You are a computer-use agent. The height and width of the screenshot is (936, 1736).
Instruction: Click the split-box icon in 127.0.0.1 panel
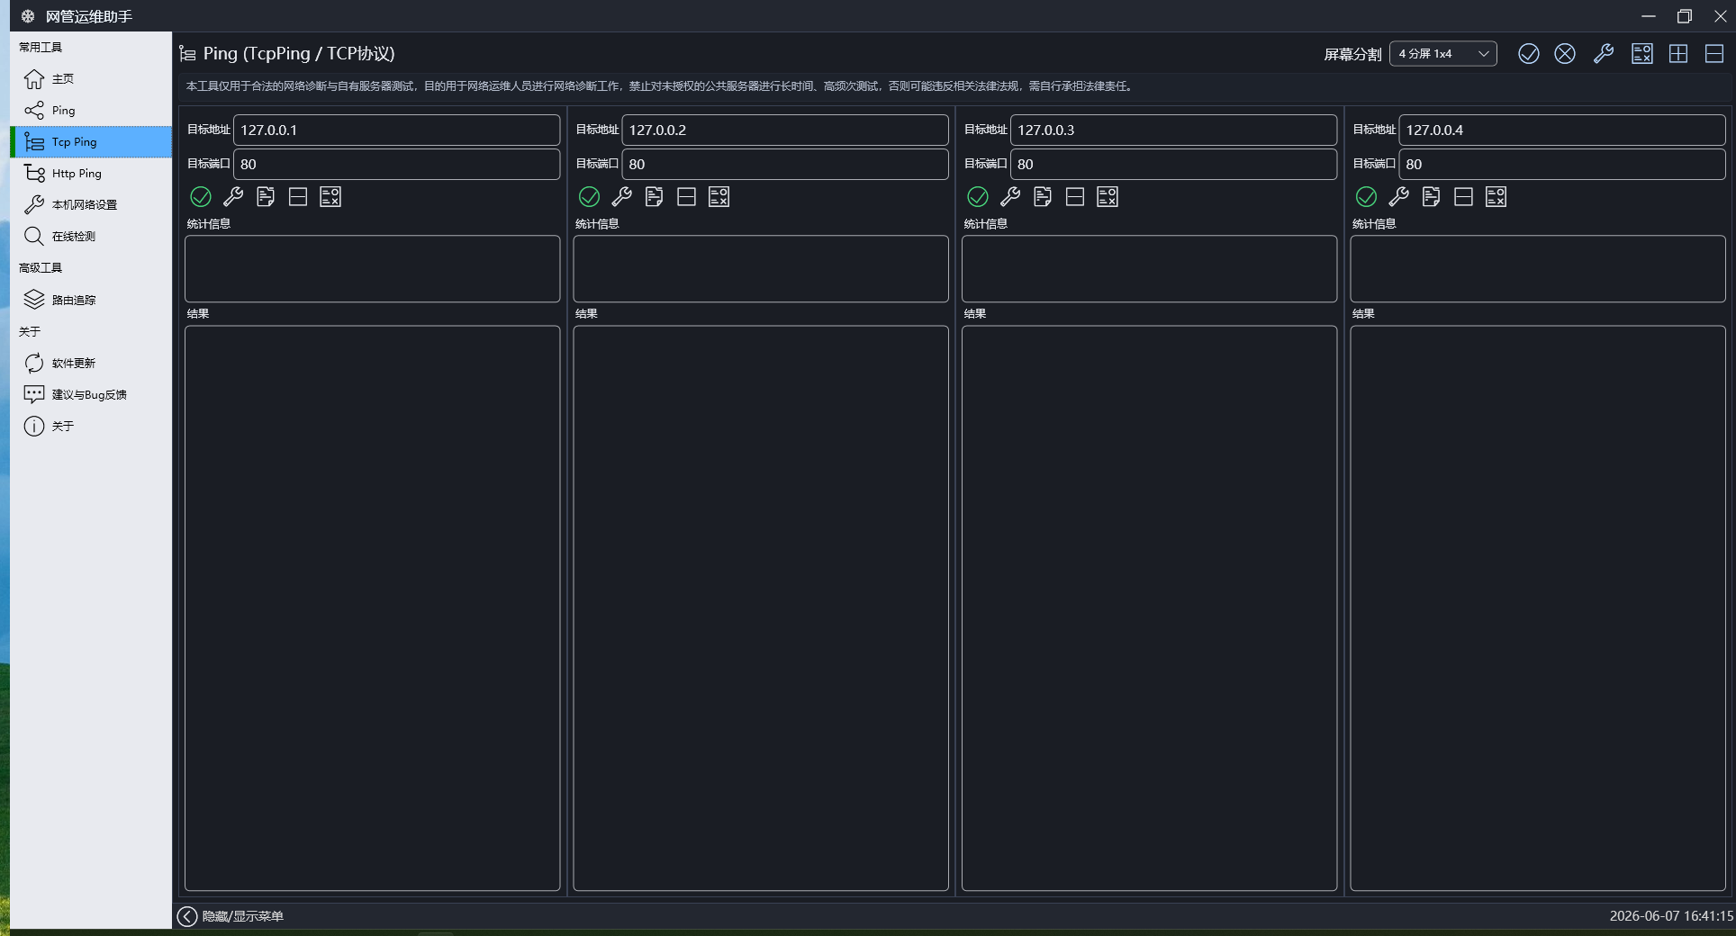[298, 196]
